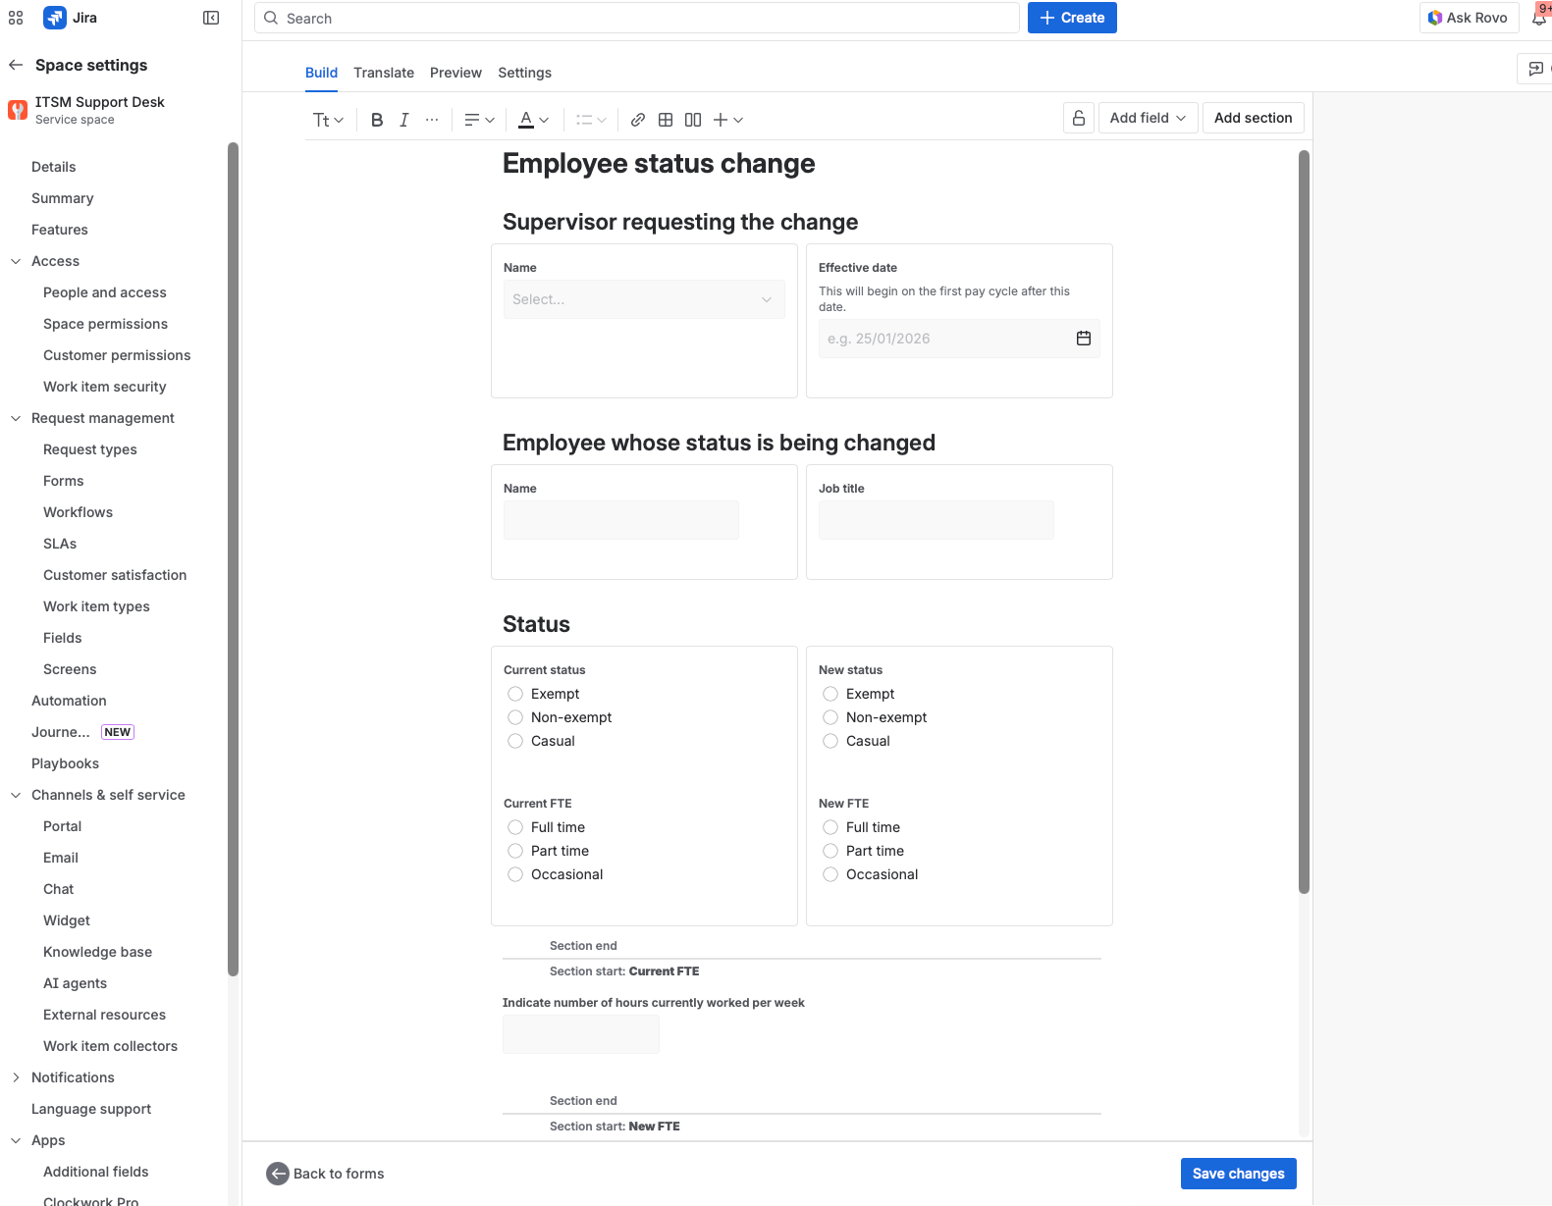Collapse the Jira sidebar panel
1552x1206 pixels.
211,18
